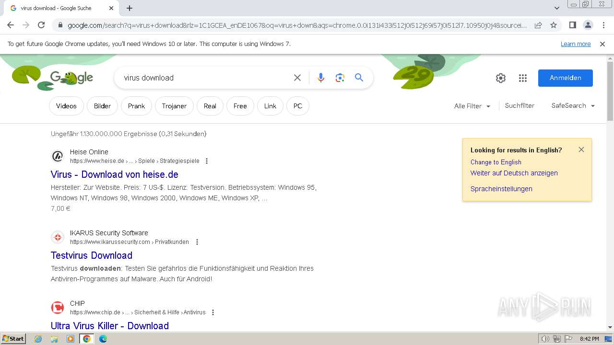Screen dimensions: 614x345
Task: Open the Chrome three-dot menu
Action: coord(603,25)
